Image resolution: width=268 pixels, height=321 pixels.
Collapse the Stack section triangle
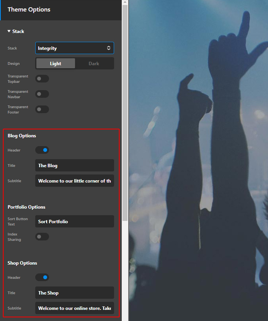pos(9,31)
